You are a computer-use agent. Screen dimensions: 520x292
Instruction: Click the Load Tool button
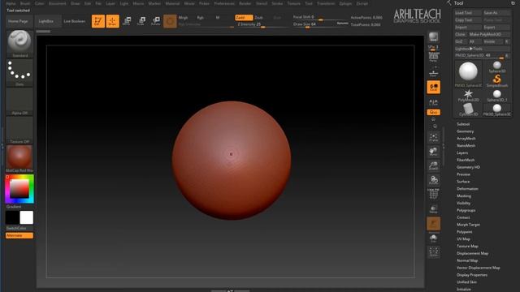tap(468, 13)
